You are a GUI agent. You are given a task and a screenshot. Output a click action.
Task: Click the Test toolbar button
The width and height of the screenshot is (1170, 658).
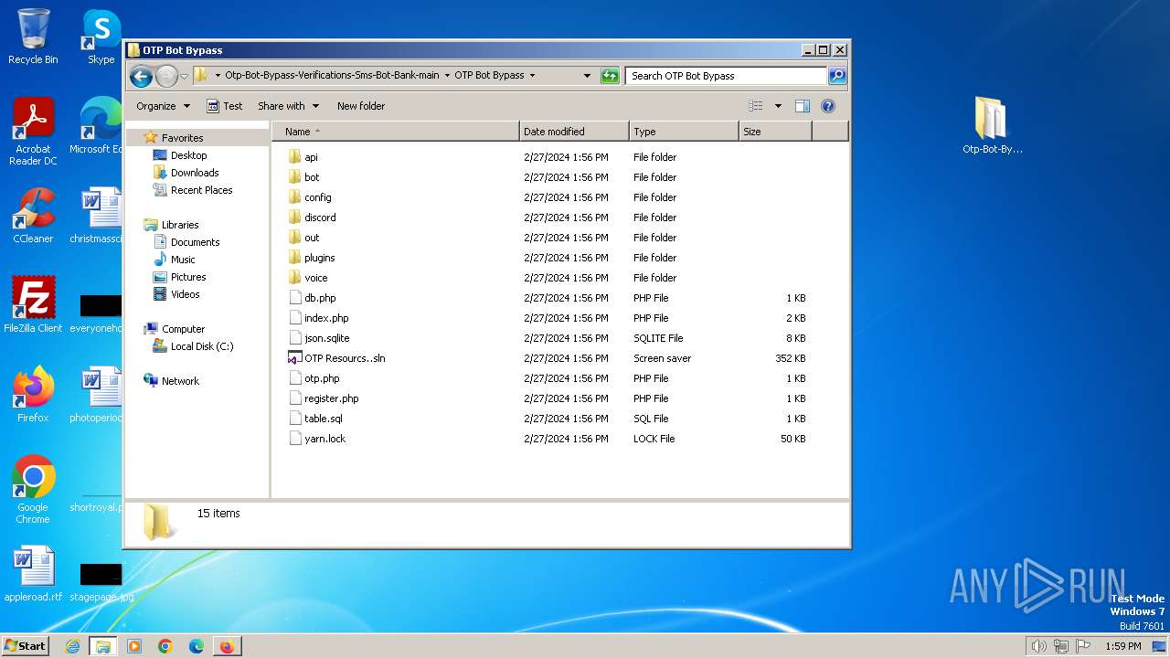click(224, 106)
